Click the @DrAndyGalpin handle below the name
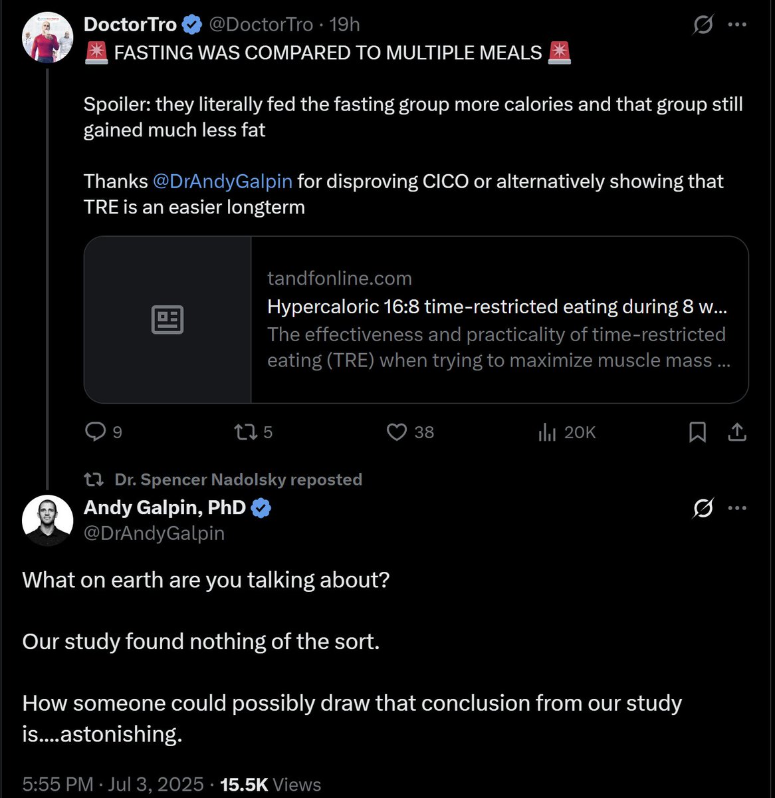775x798 pixels. pyautogui.click(x=154, y=533)
